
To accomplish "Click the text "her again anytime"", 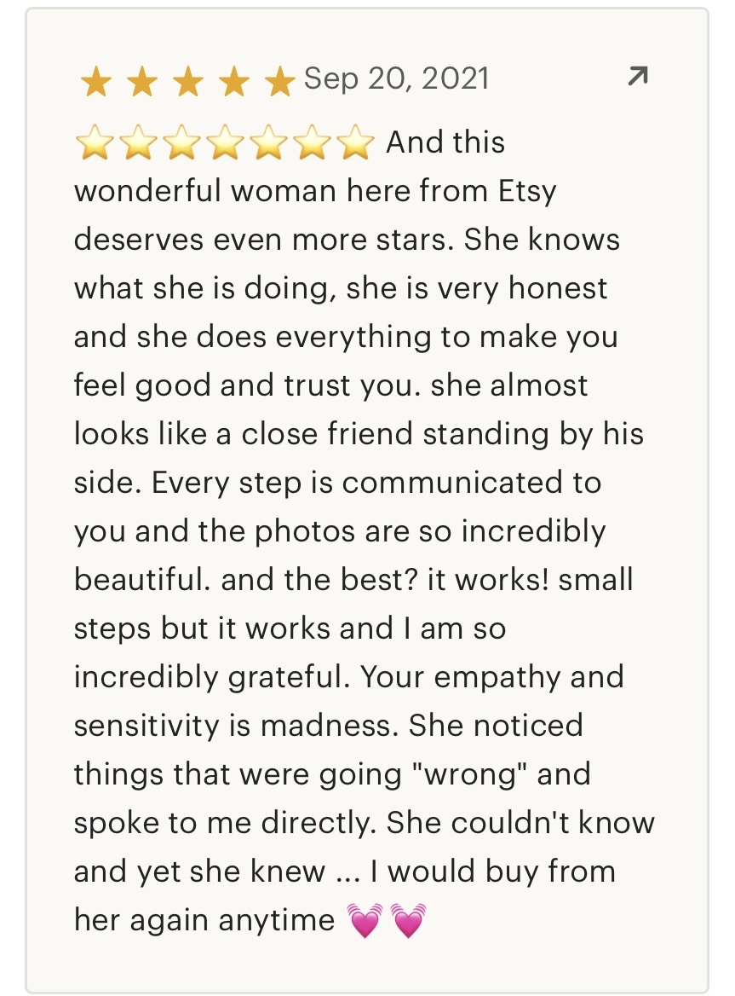I will tap(204, 920).
